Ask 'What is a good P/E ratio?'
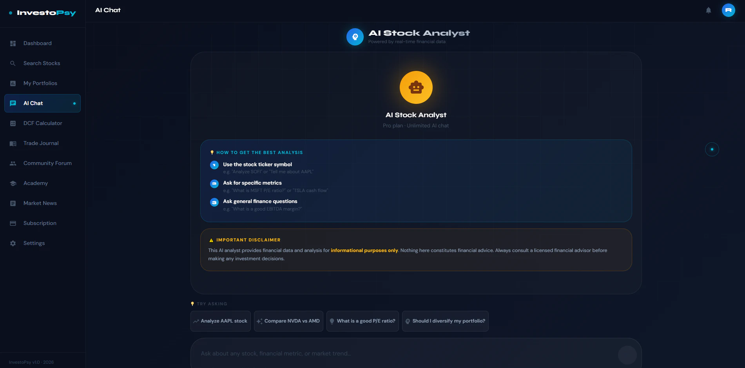745x368 pixels. 363,321
